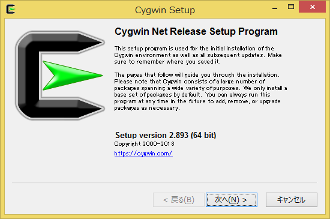330x219 pixels.
Task: Click the small Cygwin icon in title bar
Action: 11,9
